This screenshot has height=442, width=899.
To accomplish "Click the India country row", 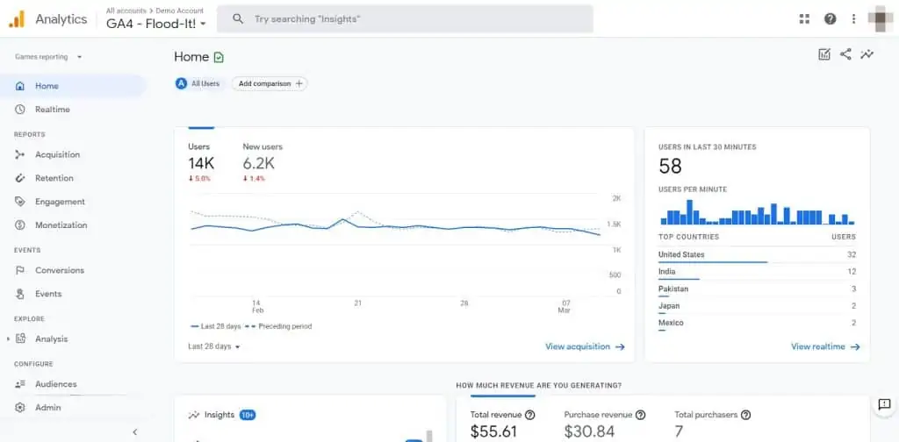I will point(757,273).
